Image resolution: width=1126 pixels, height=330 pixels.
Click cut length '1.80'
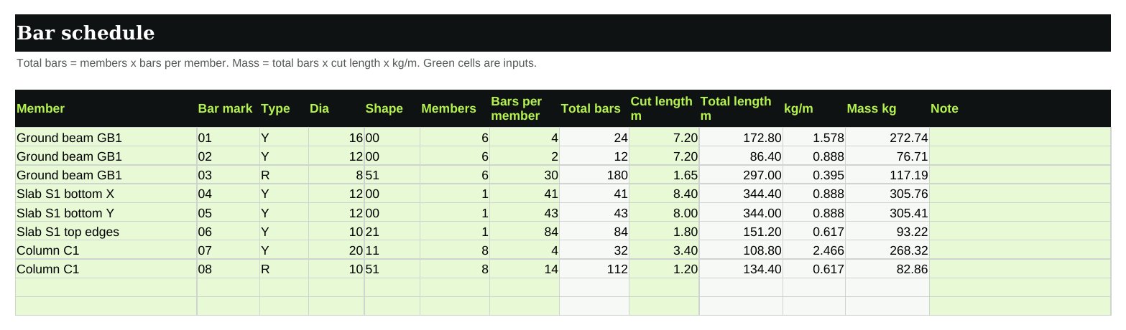(664, 231)
